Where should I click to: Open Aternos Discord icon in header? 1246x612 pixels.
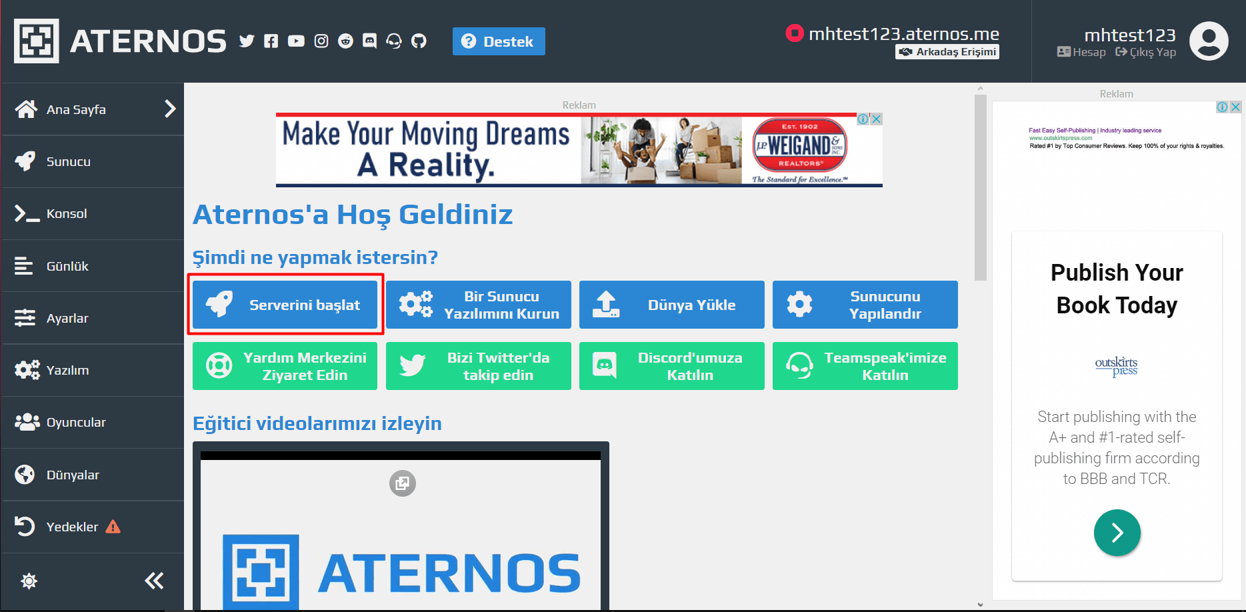tap(369, 41)
